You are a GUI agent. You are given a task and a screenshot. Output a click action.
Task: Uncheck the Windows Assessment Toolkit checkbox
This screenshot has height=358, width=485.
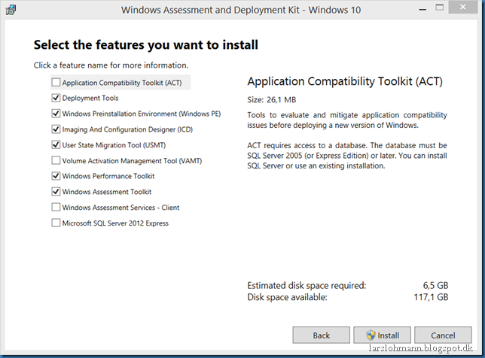point(56,192)
